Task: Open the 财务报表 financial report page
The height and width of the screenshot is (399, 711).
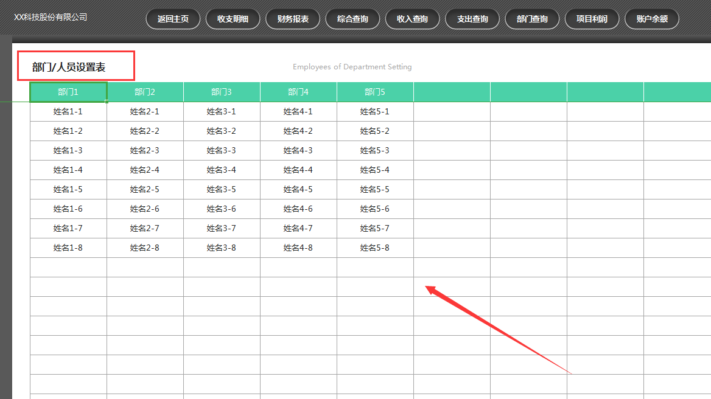Action: (x=292, y=19)
